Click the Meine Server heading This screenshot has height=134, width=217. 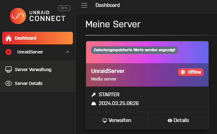(x=113, y=24)
